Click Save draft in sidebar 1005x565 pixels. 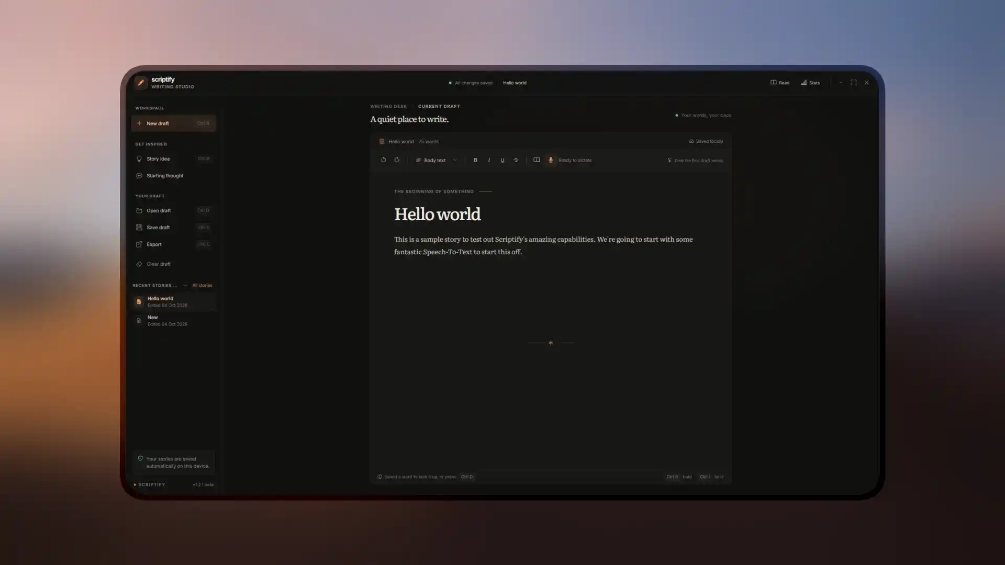point(173,228)
